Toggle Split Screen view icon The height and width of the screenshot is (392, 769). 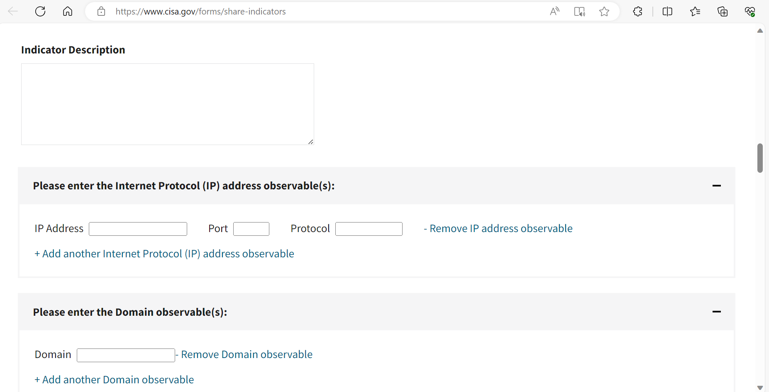pos(667,12)
